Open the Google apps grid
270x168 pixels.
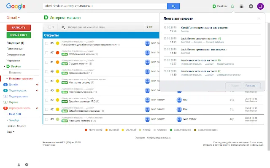point(241,6)
